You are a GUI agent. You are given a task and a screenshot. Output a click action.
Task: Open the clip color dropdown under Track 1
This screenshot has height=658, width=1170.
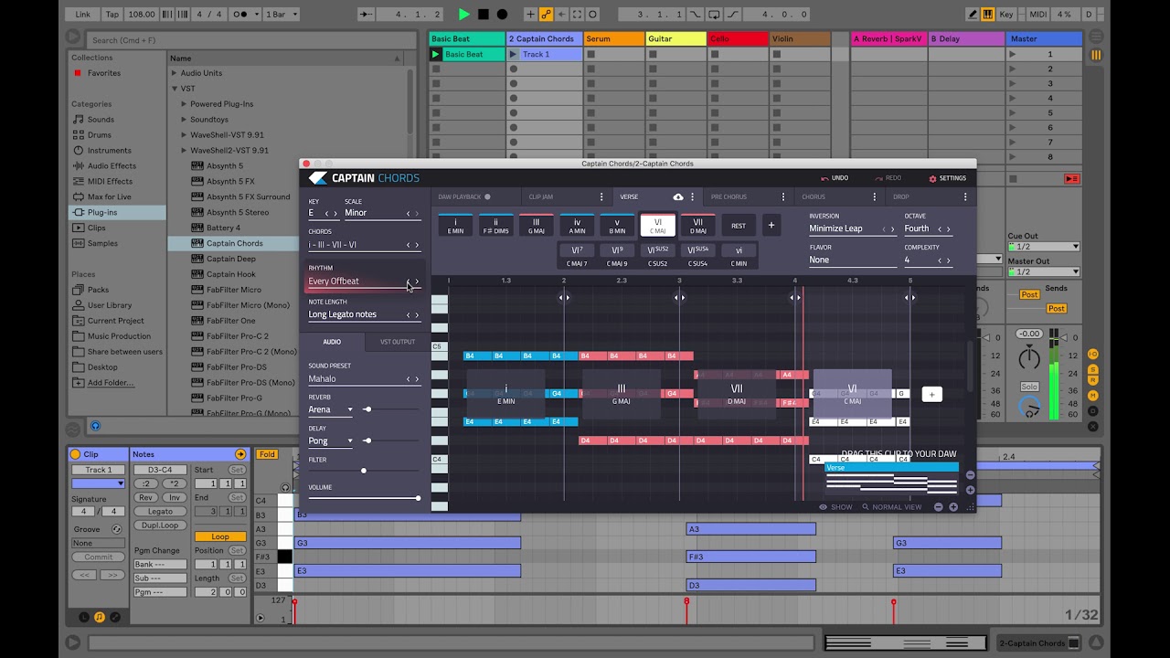click(x=98, y=483)
